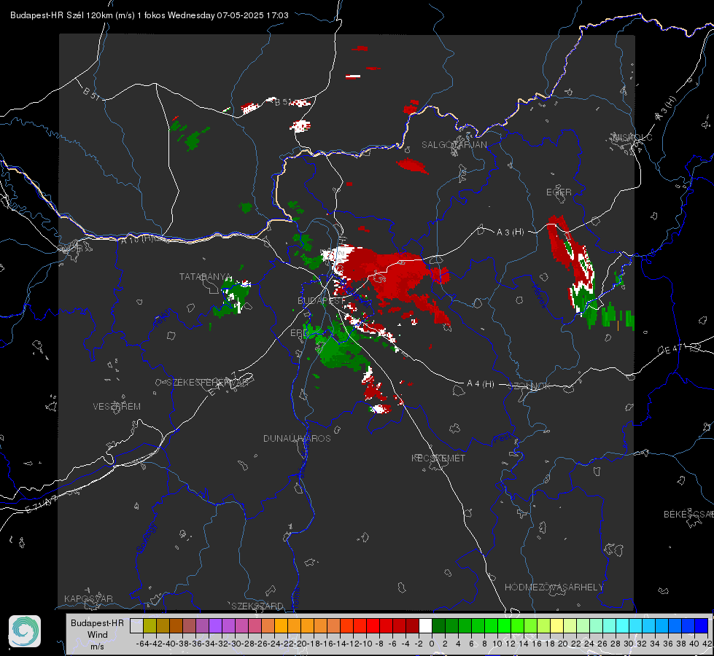Viewport: 714px width, 656px height.
Task: Click the DUNAUJVAROS city label
Action: coord(297,438)
